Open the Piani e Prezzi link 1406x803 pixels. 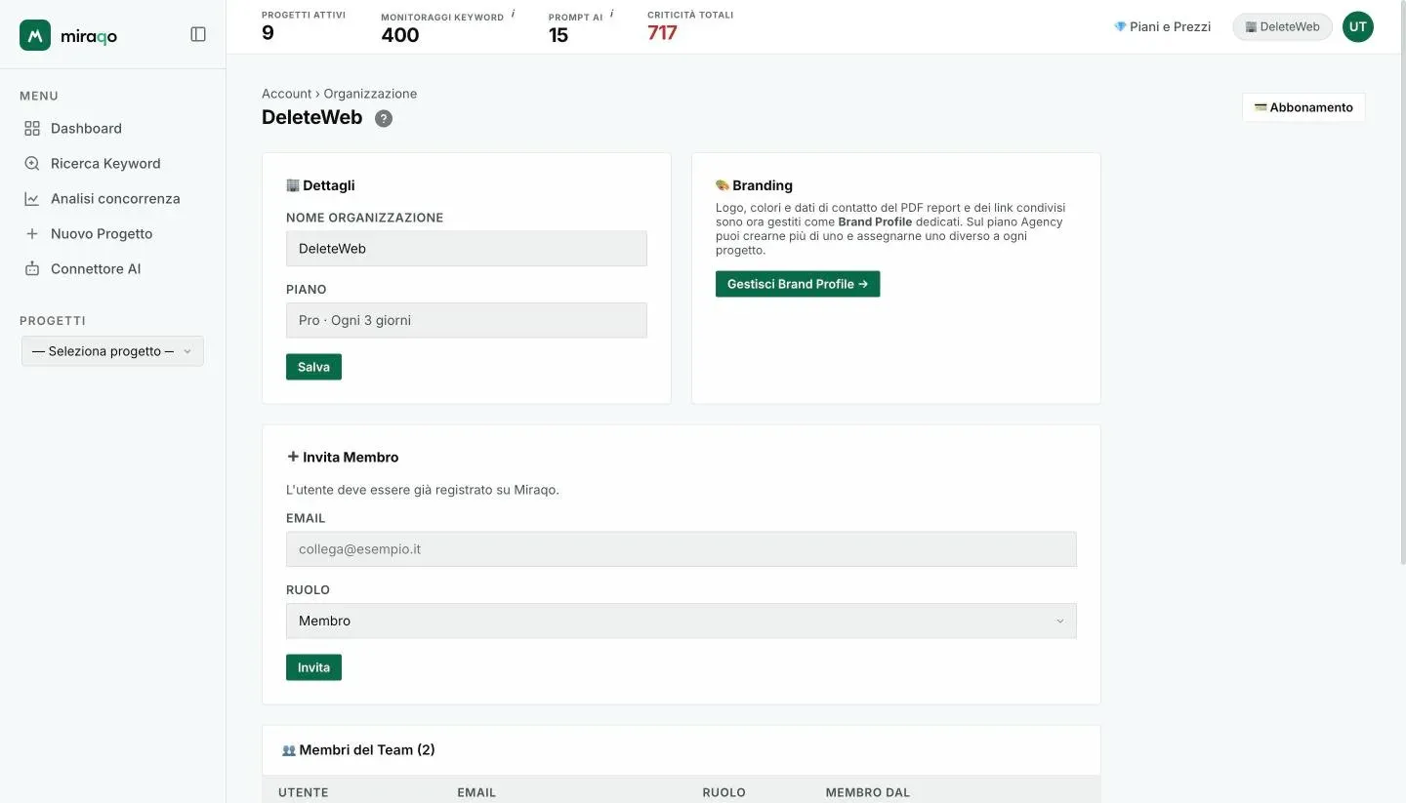coord(1162,26)
